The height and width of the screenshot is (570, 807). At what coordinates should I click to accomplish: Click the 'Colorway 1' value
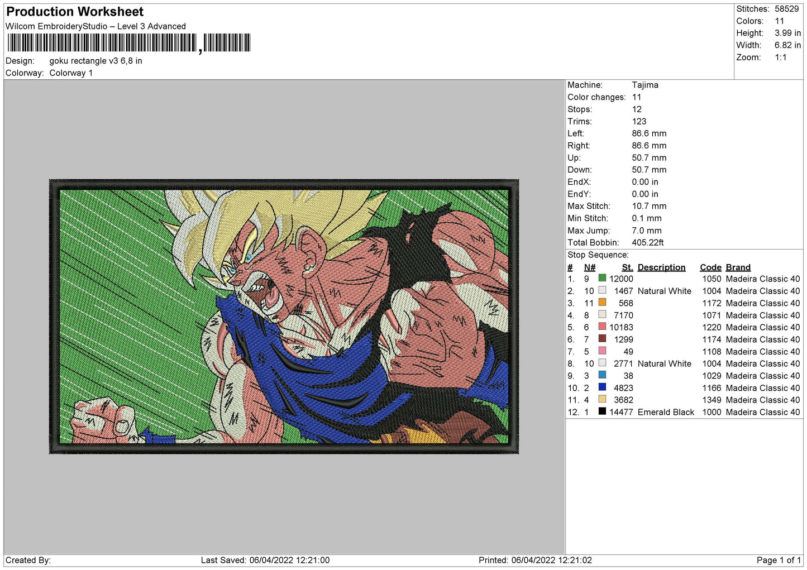point(71,73)
